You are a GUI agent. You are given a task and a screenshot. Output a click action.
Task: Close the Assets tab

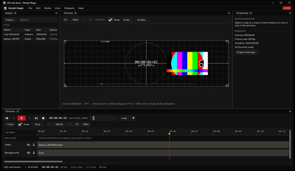tap(15, 13)
